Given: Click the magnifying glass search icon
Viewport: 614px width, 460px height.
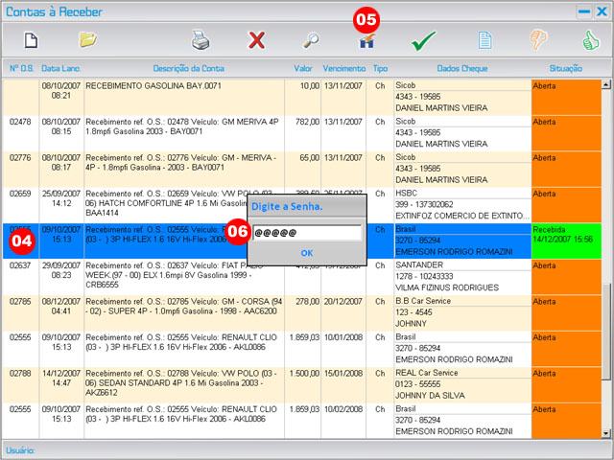Looking at the screenshot, I should (312, 40).
